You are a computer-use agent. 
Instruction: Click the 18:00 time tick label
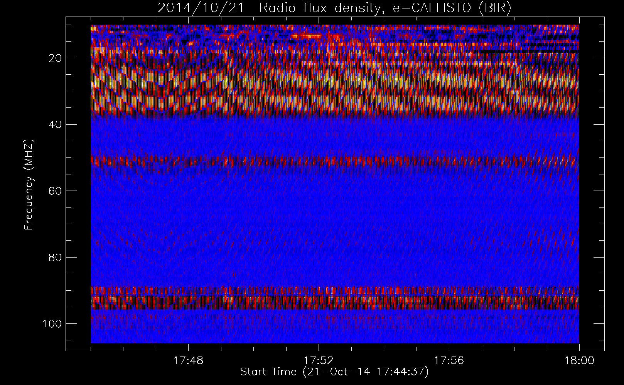click(x=579, y=361)
